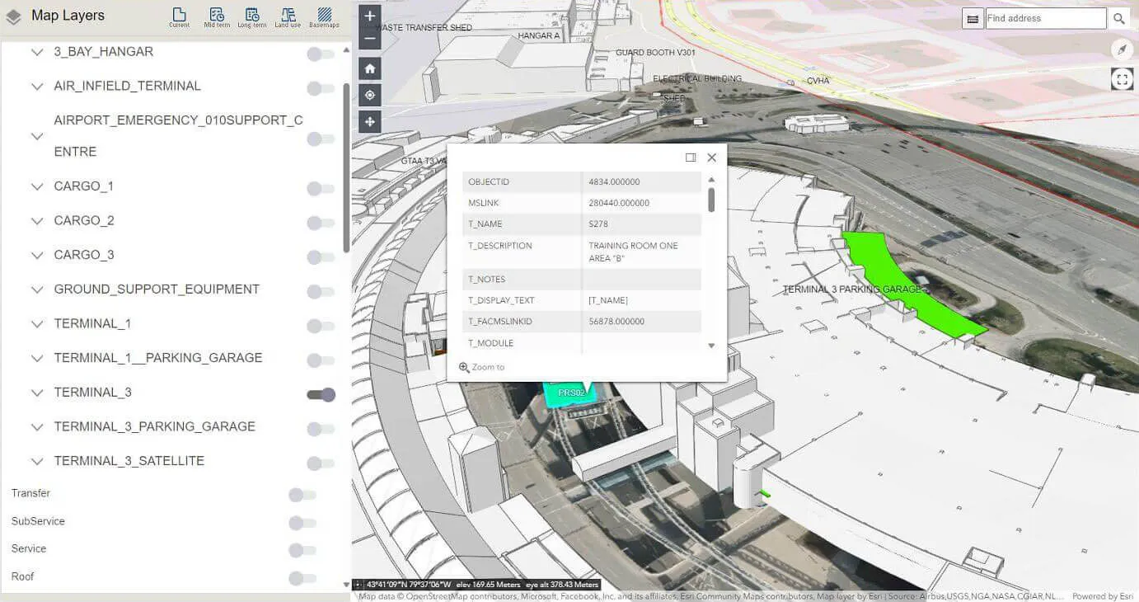Turn off the TERMINAL_3 layer toggle
This screenshot has height=602, width=1139.
coord(321,395)
